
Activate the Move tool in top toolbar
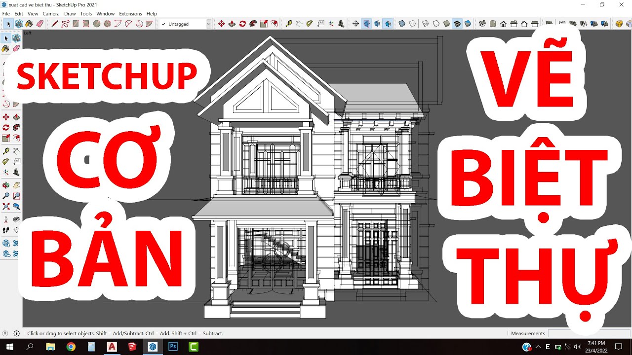221,24
